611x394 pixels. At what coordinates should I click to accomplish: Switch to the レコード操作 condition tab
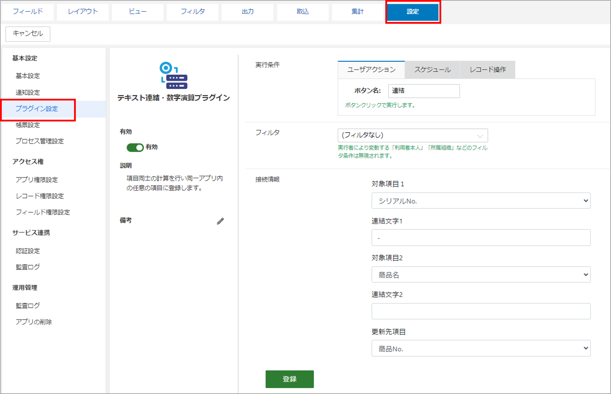point(488,69)
